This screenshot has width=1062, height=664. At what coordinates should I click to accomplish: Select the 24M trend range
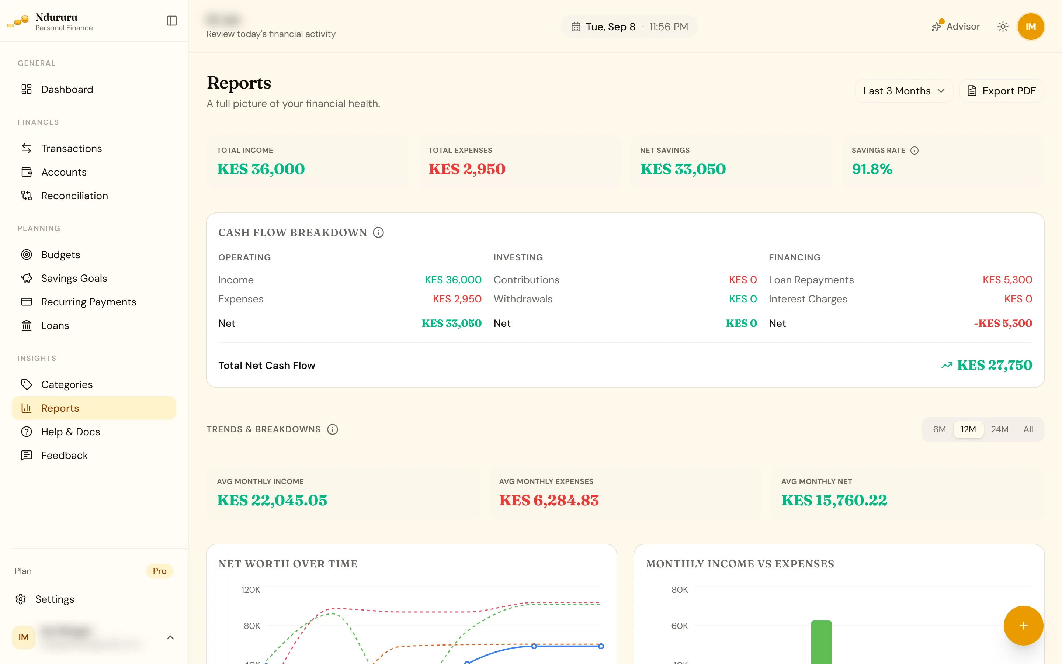(x=999, y=429)
